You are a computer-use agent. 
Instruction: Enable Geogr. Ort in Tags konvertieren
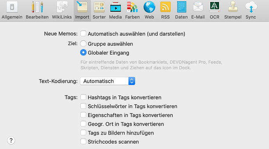point(83,124)
